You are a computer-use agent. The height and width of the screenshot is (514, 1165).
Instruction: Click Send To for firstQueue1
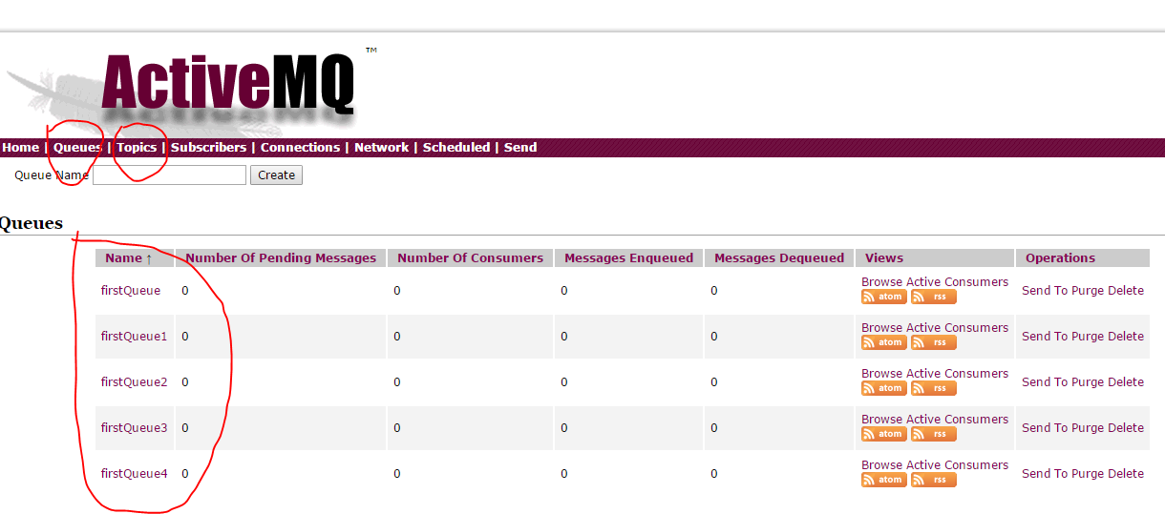coord(1045,337)
